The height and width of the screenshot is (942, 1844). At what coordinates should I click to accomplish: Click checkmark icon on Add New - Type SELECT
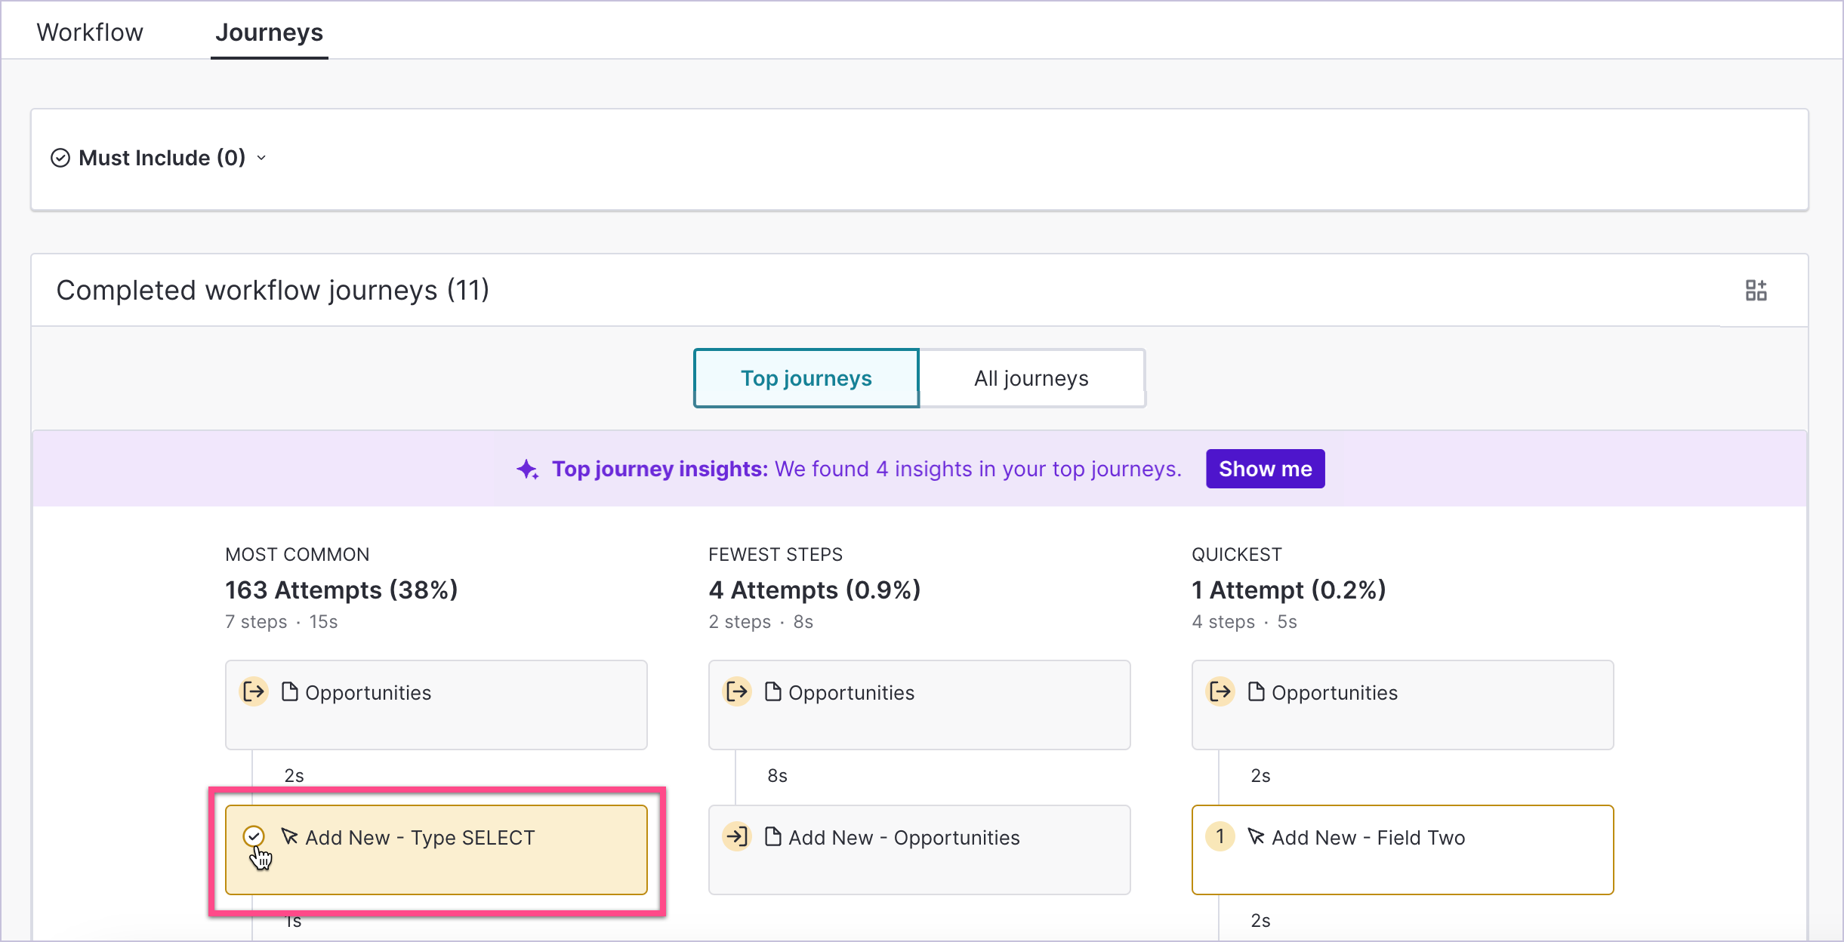click(x=254, y=836)
